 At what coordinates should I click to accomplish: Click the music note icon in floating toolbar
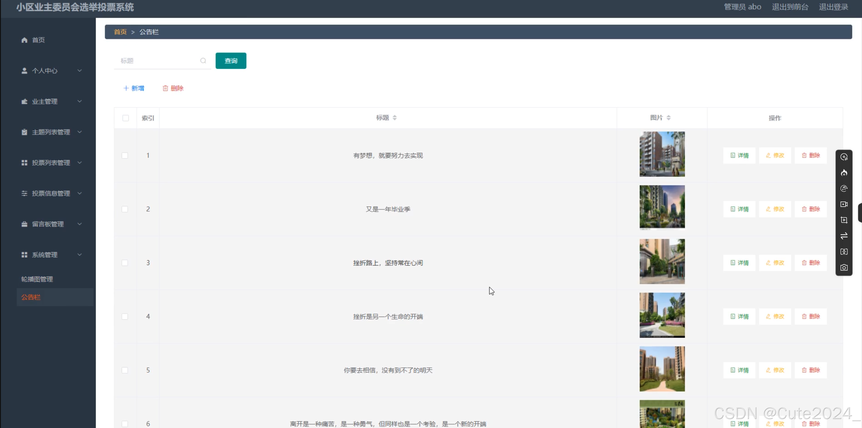click(x=844, y=189)
